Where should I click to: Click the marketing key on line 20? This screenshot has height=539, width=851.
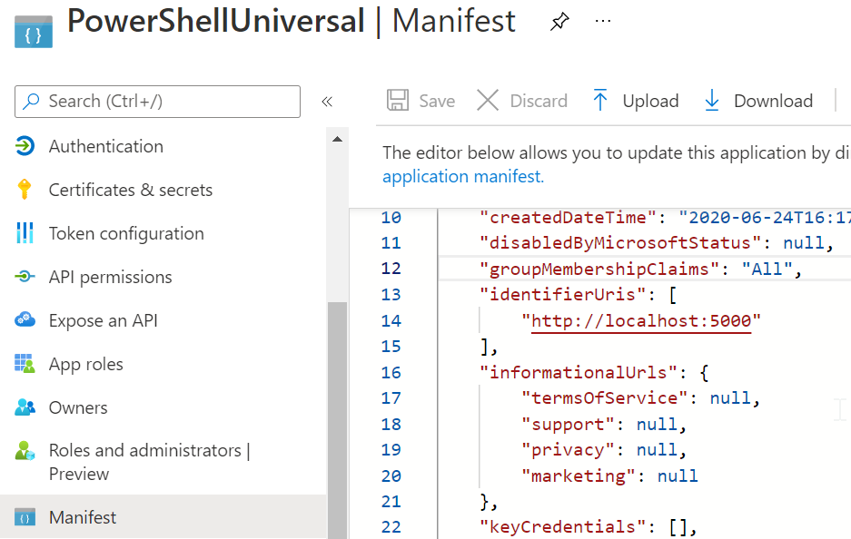coord(578,476)
